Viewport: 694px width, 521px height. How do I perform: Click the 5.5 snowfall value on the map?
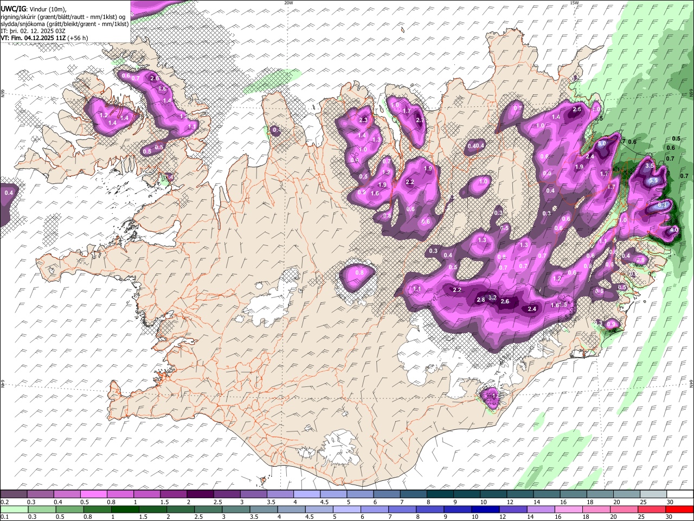pos(653,181)
